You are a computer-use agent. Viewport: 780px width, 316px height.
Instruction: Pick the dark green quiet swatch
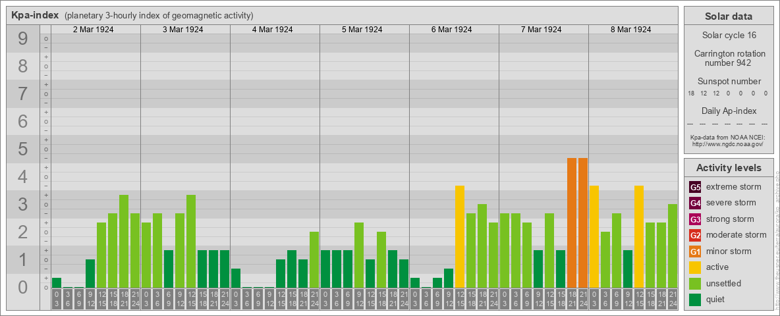point(695,300)
